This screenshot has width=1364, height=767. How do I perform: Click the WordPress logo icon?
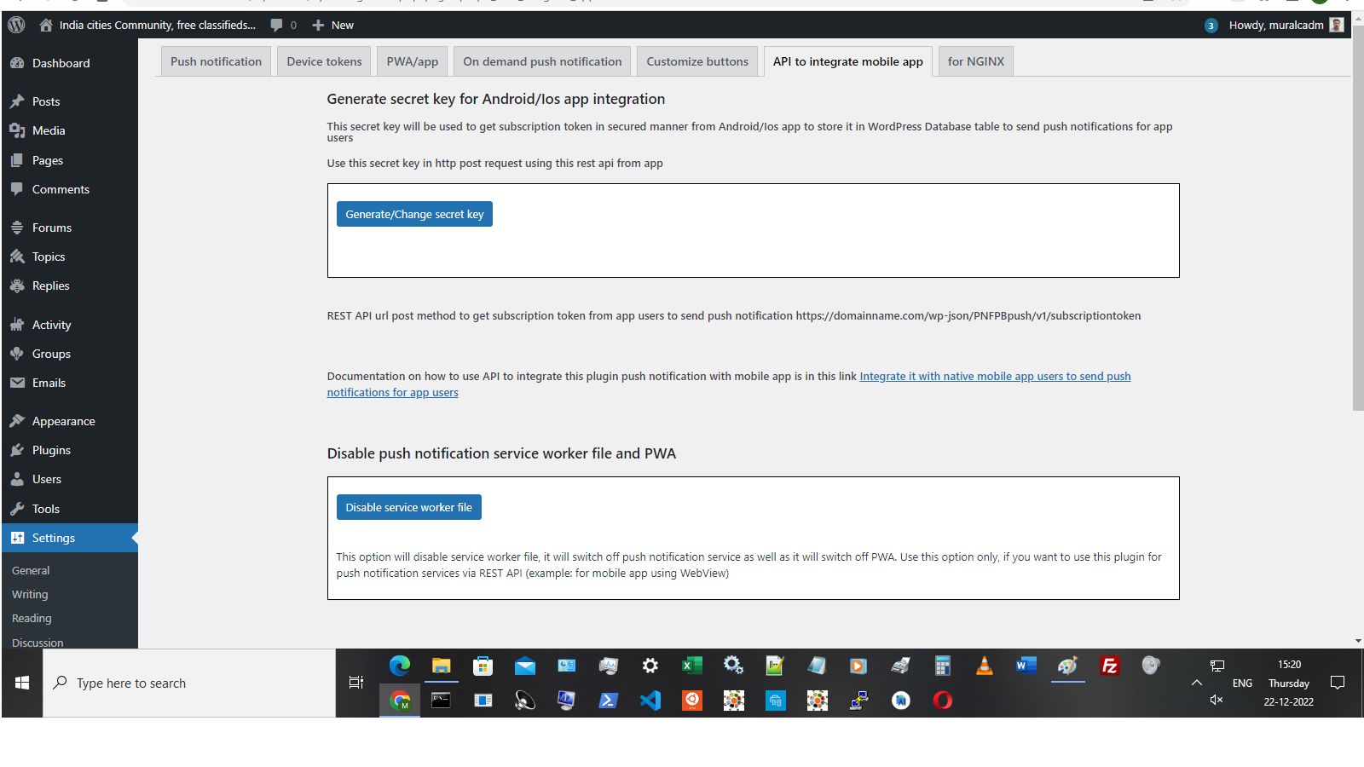pos(16,25)
